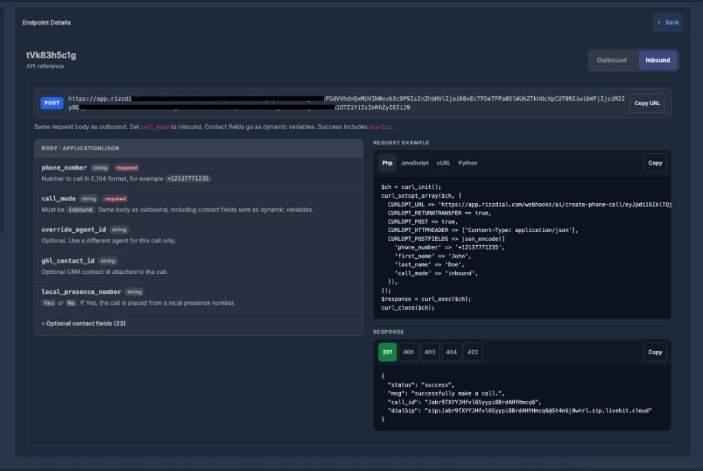The image size is (703, 471).
Task: Click the string type badge next to override_agent_id
Action: (119, 230)
